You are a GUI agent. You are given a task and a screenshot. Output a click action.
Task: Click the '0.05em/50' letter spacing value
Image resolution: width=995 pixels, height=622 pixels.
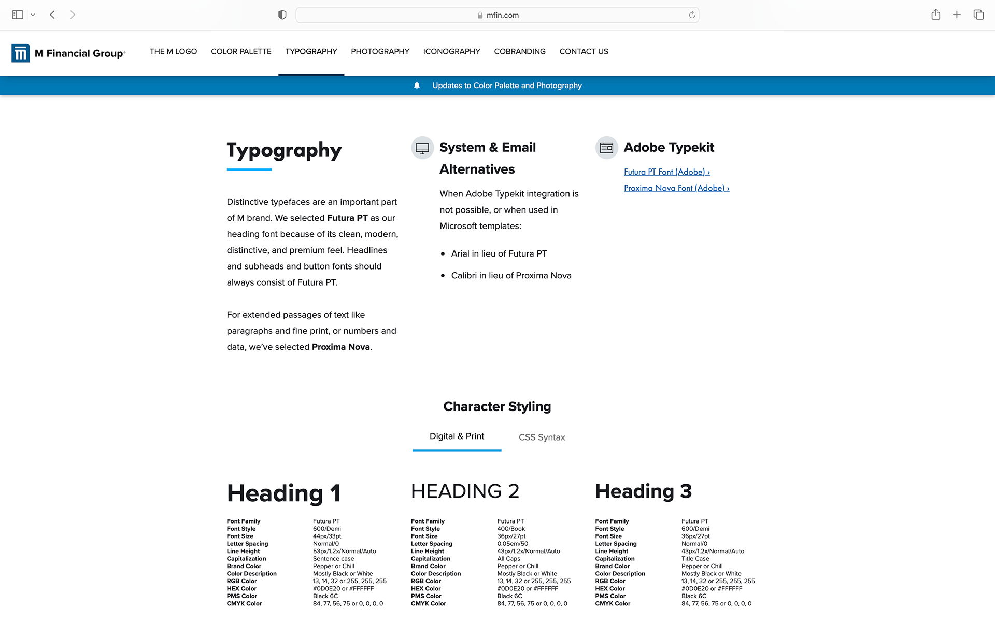[513, 544]
